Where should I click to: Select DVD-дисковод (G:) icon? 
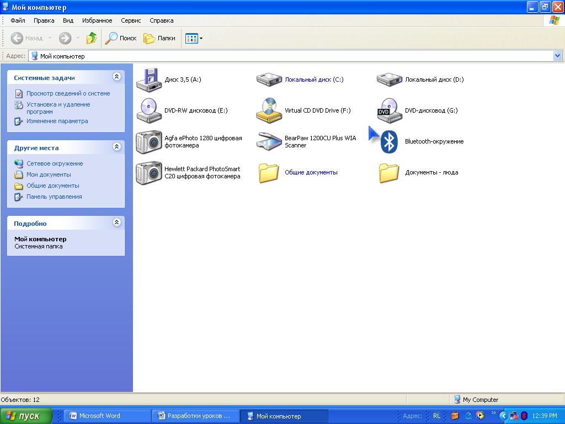pyautogui.click(x=389, y=110)
